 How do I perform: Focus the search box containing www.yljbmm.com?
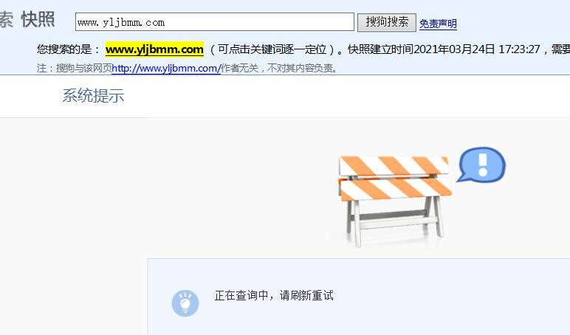pos(214,22)
